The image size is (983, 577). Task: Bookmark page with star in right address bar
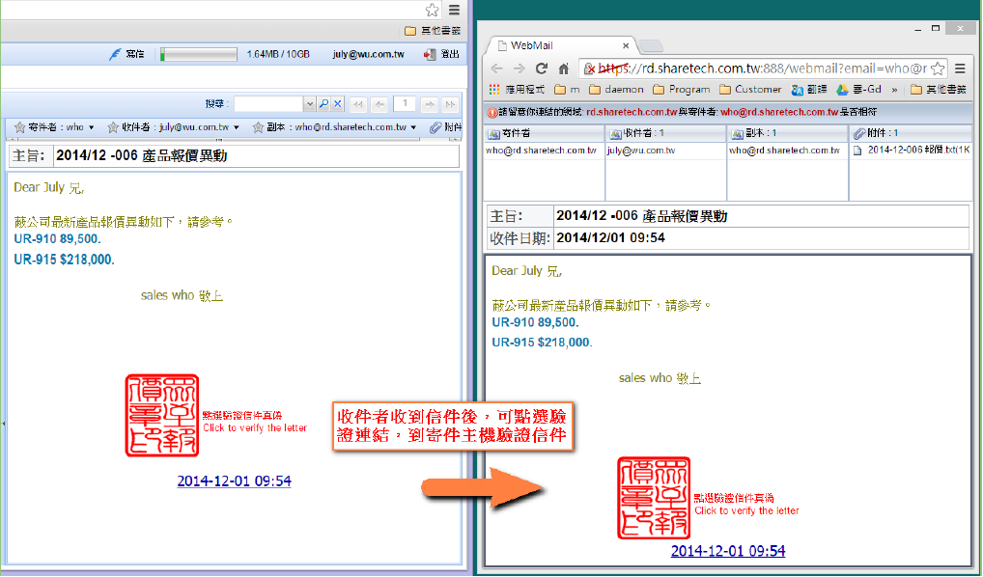click(x=938, y=69)
